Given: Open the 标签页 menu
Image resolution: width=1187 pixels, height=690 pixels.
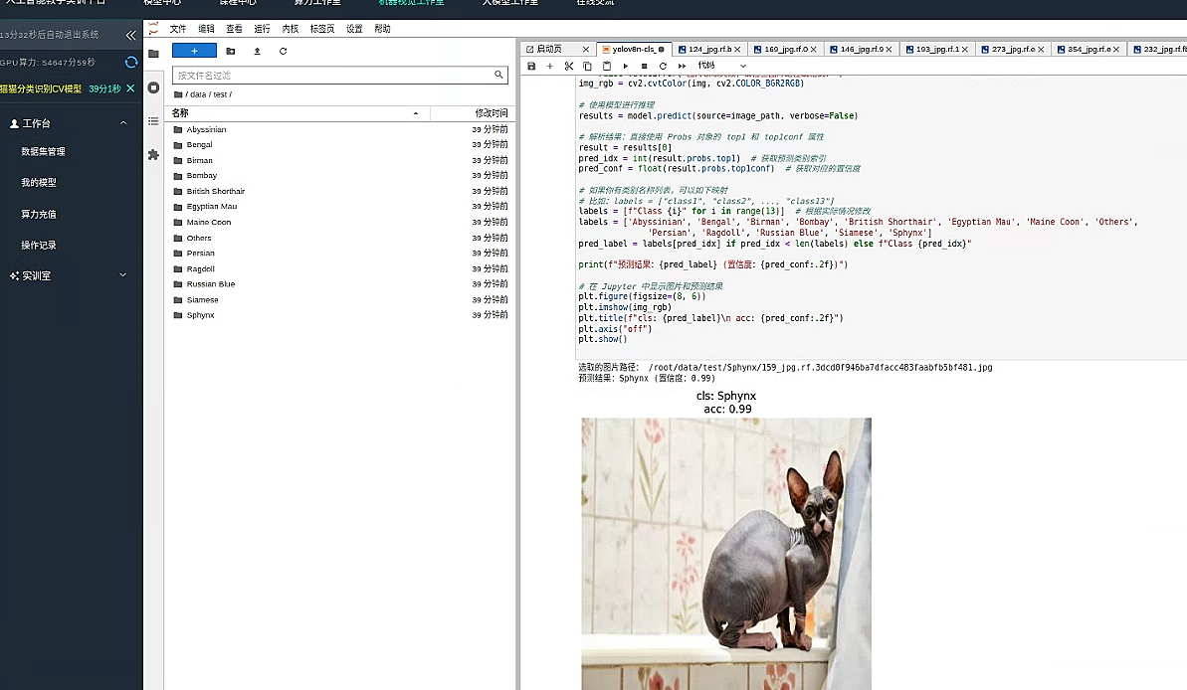Looking at the screenshot, I should click(x=321, y=29).
